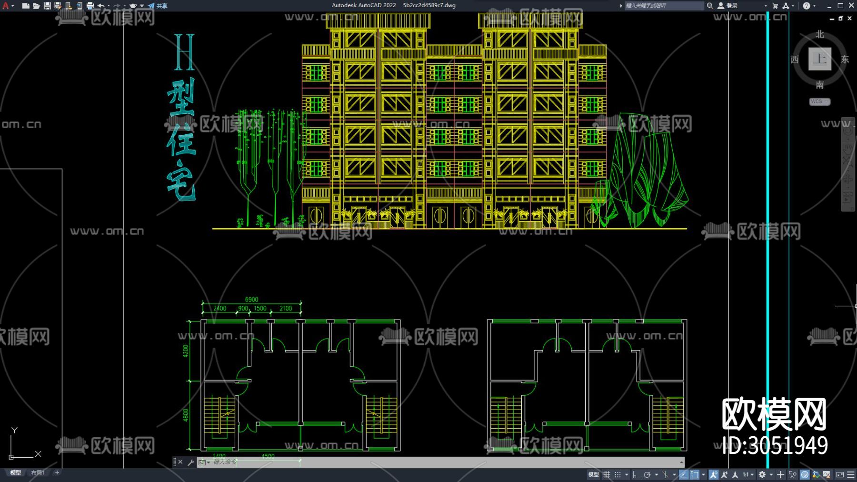Viewport: 857px width, 482px height.
Task: Open the Help question mark icon
Action: pos(807,6)
